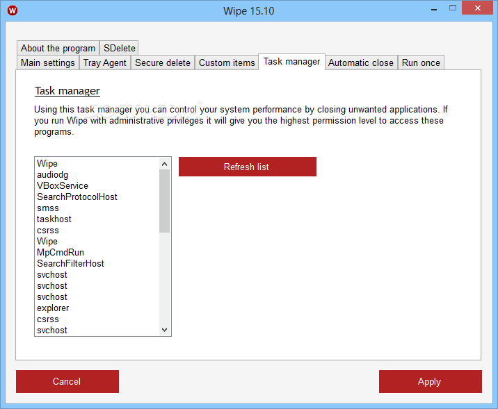Click process list scroll down arrow
Viewport: 498px width, 409px height.
point(165,329)
